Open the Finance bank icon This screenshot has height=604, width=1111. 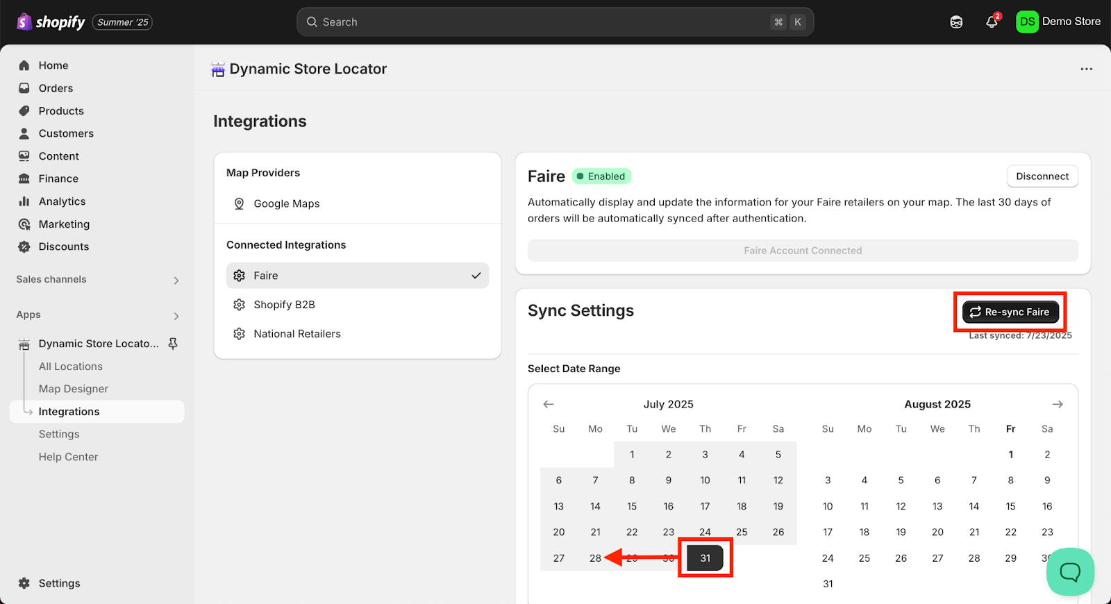24,178
